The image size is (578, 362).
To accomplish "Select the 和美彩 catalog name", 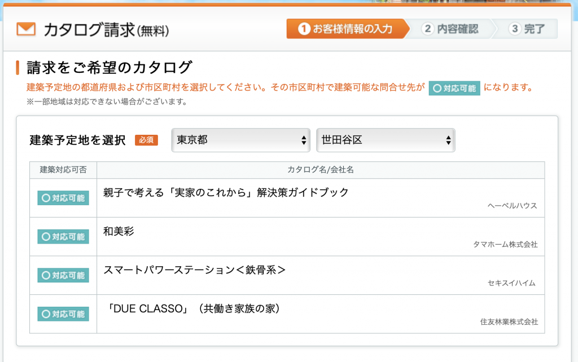I will coord(119,231).
